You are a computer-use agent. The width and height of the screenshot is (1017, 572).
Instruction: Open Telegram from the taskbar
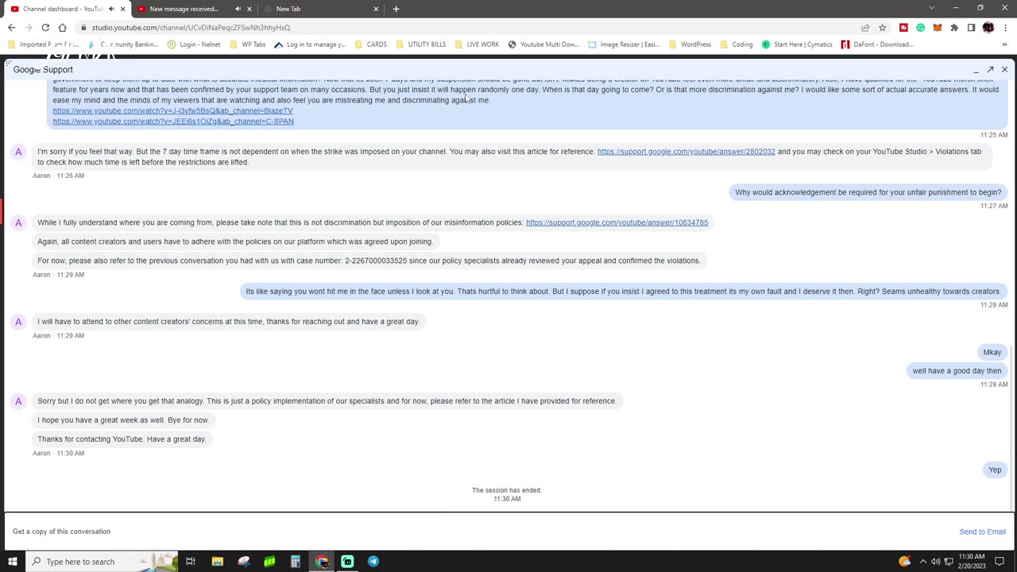click(x=373, y=562)
